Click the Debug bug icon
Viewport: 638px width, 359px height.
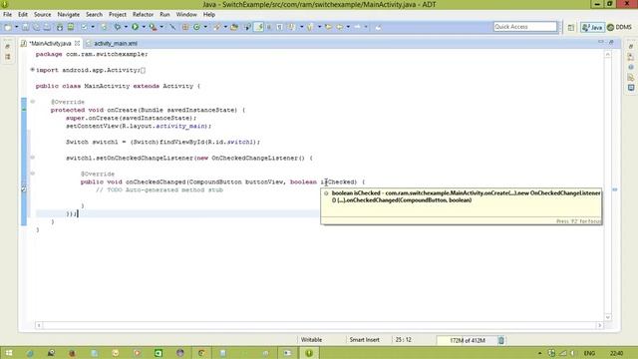pyautogui.click(x=118, y=27)
